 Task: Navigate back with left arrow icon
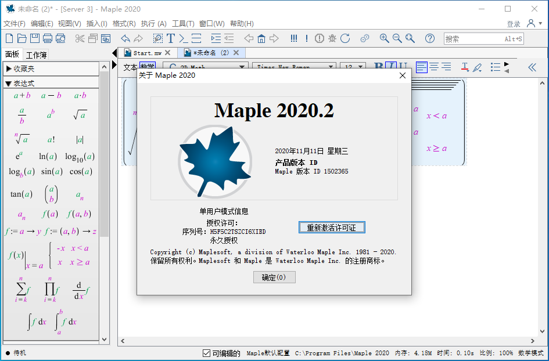click(x=249, y=38)
